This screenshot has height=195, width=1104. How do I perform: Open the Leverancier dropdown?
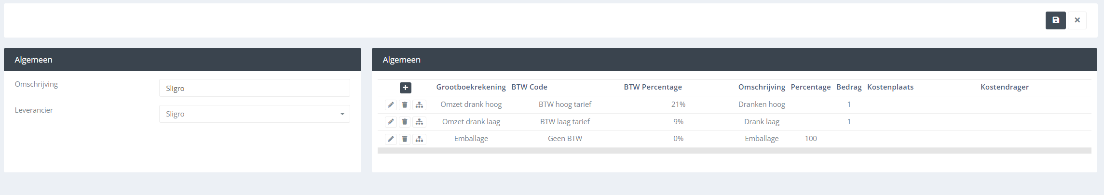254,114
